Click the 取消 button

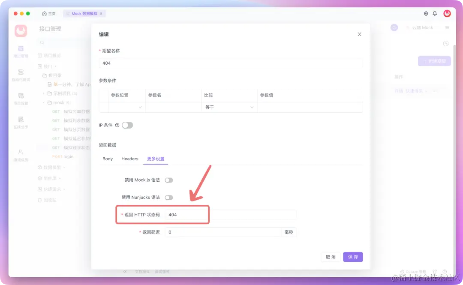(331, 257)
